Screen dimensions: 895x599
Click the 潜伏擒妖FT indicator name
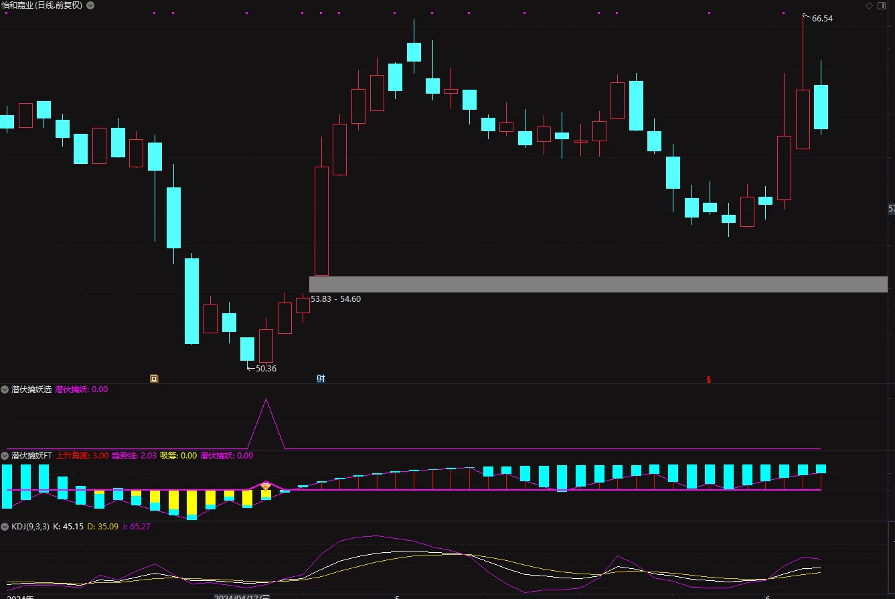tap(32, 455)
